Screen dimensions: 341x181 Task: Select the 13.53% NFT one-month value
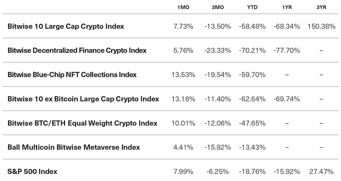coord(183,75)
